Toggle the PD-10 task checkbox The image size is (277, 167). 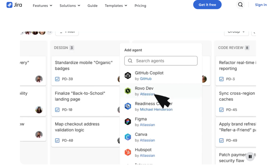point(57,110)
